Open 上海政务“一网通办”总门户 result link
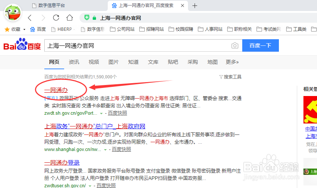 pyautogui.click(x=95, y=126)
